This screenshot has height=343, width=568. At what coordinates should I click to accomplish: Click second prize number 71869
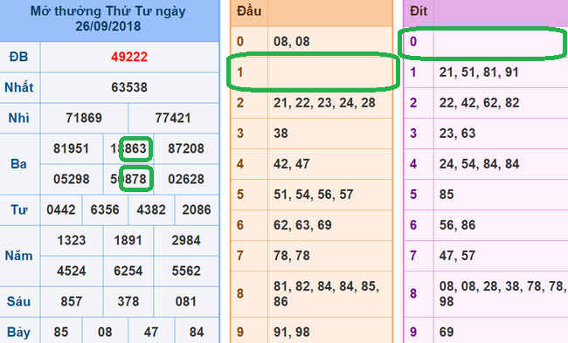[x=84, y=118]
